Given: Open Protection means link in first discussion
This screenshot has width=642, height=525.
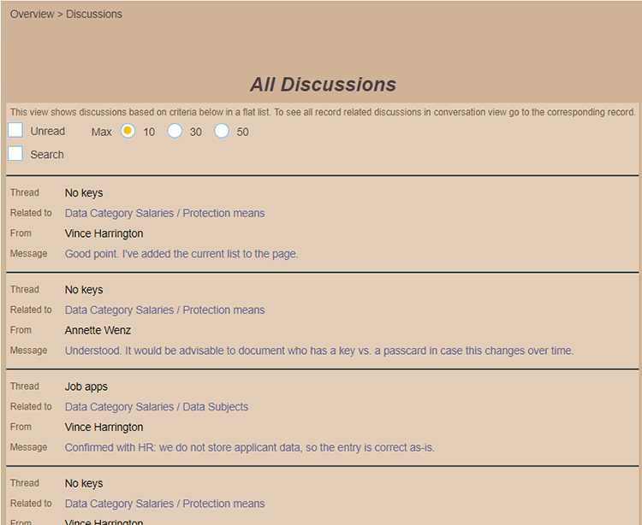Looking at the screenshot, I should click(164, 214).
